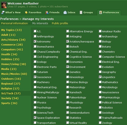
Task: Click the Inbox envelope icon
Action: click(x=65, y=12)
